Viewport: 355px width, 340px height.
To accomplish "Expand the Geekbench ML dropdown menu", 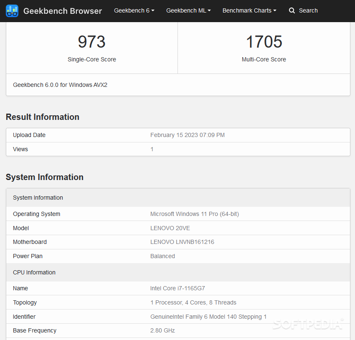I will pyautogui.click(x=188, y=10).
